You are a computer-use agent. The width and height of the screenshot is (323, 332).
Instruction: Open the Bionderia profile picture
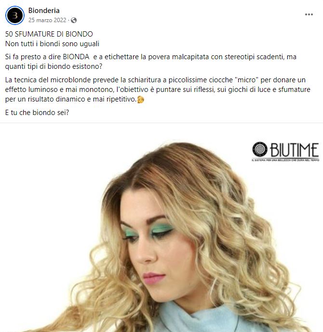tap(15, 15)
